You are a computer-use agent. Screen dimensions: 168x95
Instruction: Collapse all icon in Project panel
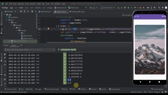[28, 11]
